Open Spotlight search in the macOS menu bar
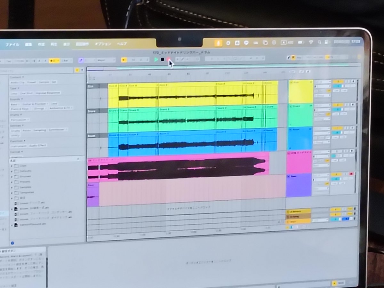This screenshot has width=384, height=288. (x=319, y=42)
